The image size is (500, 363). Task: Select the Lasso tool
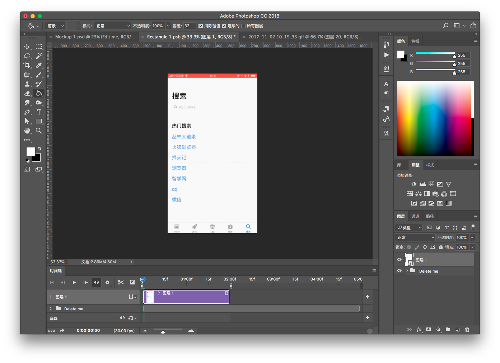point(27,56)
